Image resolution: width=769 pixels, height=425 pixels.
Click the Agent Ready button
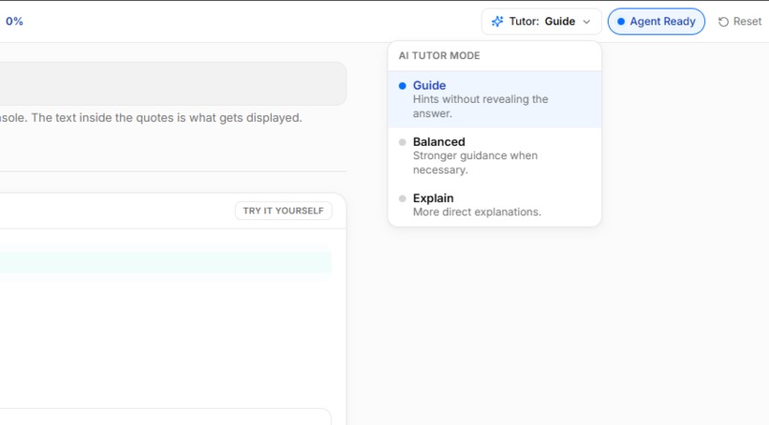click(656, 22)
